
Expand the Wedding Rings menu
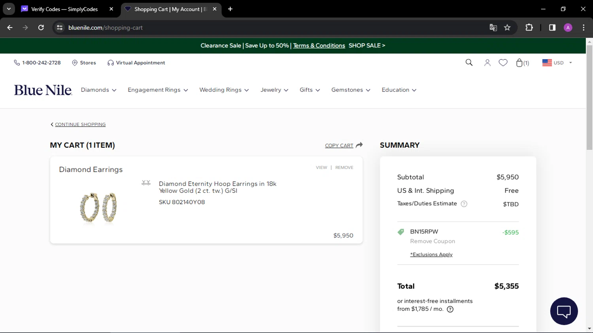pos(224,90)
